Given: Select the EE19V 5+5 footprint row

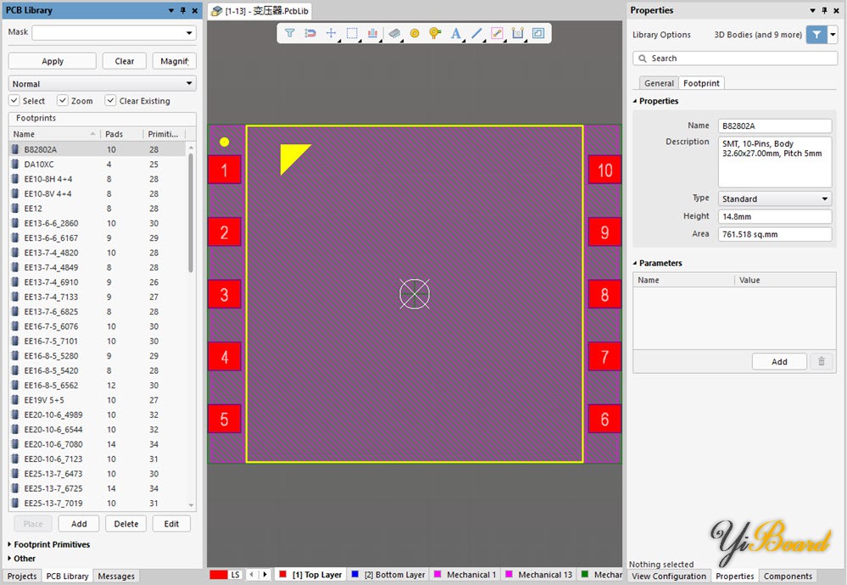Looking at the screenshot, I should click(98, 400).
